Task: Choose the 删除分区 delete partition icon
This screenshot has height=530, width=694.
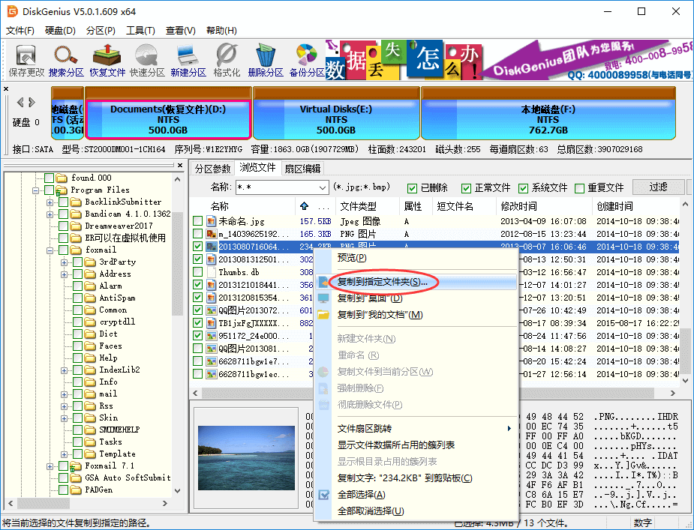Action: tap(266, 61)
